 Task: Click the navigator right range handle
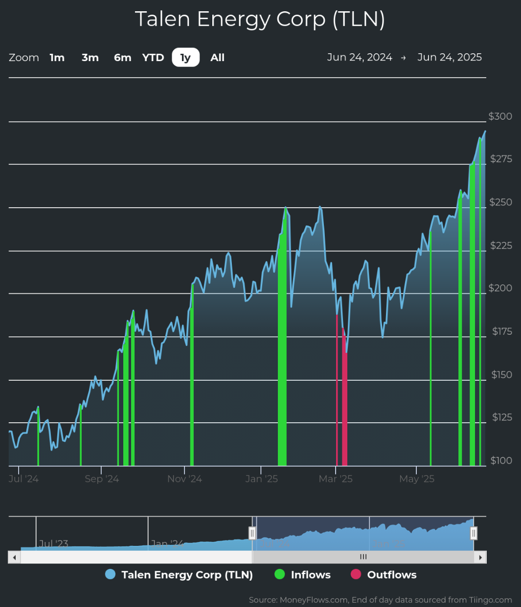point(474,533)
